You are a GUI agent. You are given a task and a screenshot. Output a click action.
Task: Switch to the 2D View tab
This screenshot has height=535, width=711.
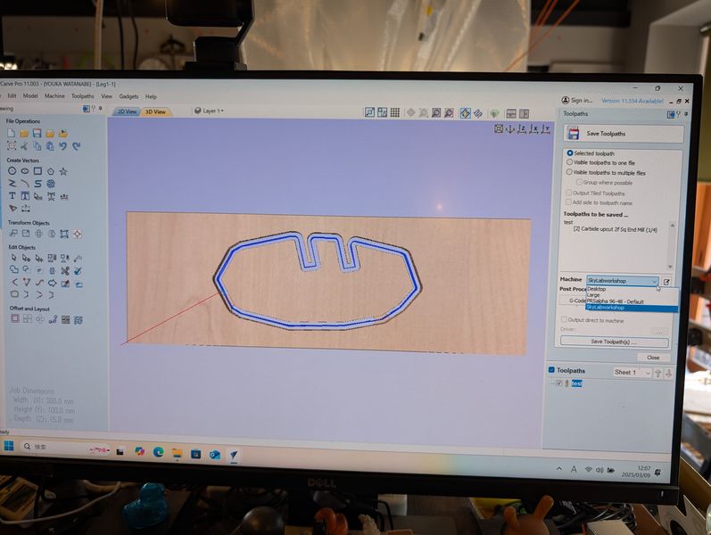(x=127, y=111)
